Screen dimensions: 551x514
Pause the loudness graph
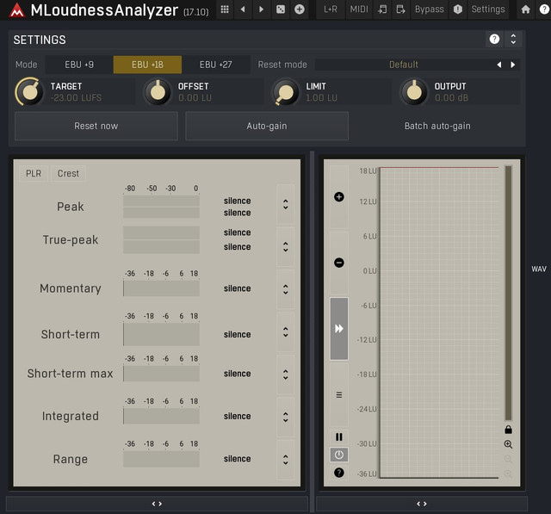(338, 437)
